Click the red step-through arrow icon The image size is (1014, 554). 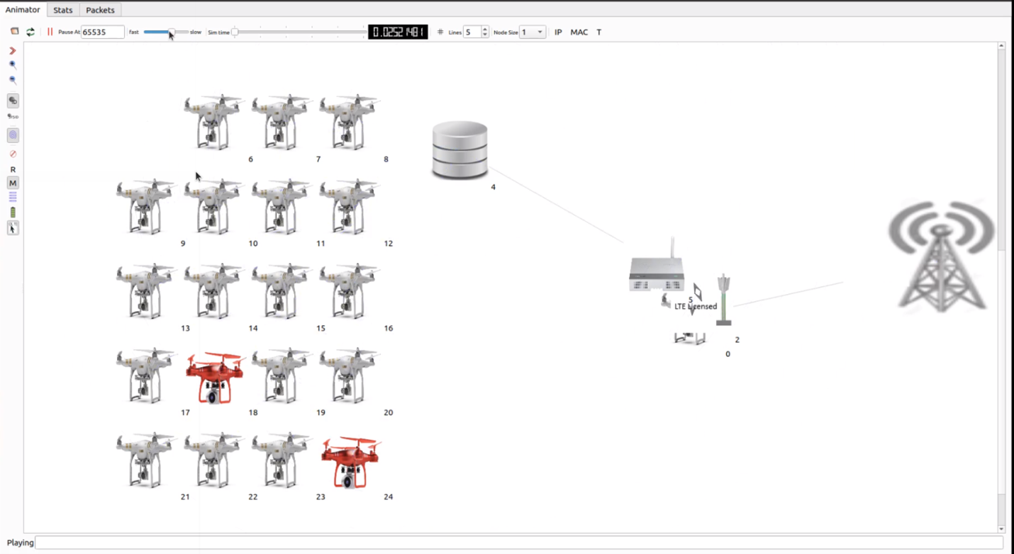(x=13, y=51)
